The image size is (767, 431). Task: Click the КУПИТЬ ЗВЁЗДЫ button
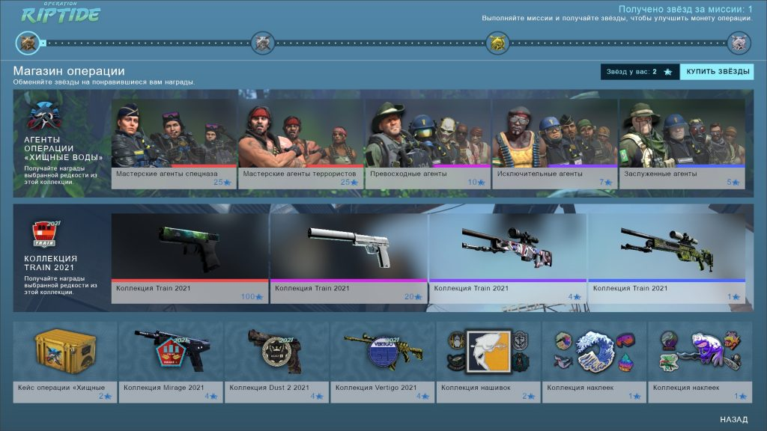click(717, 72)
